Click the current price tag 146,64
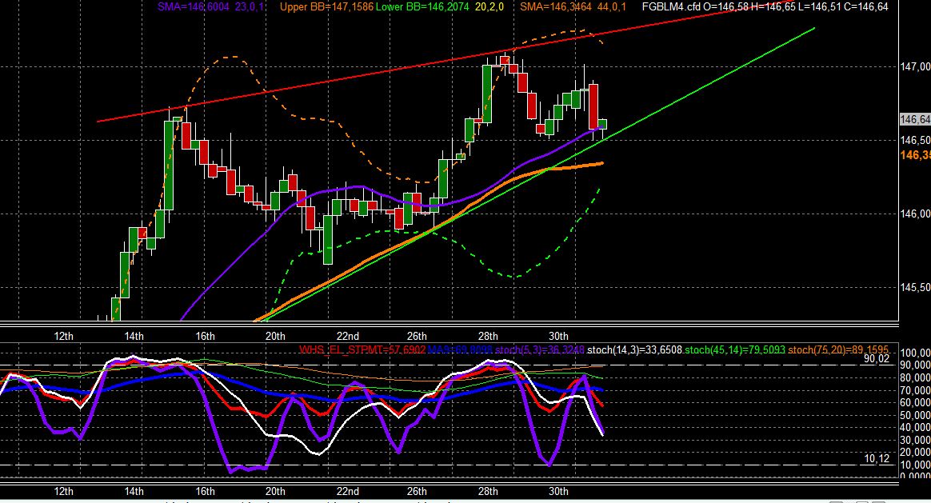 915,119
